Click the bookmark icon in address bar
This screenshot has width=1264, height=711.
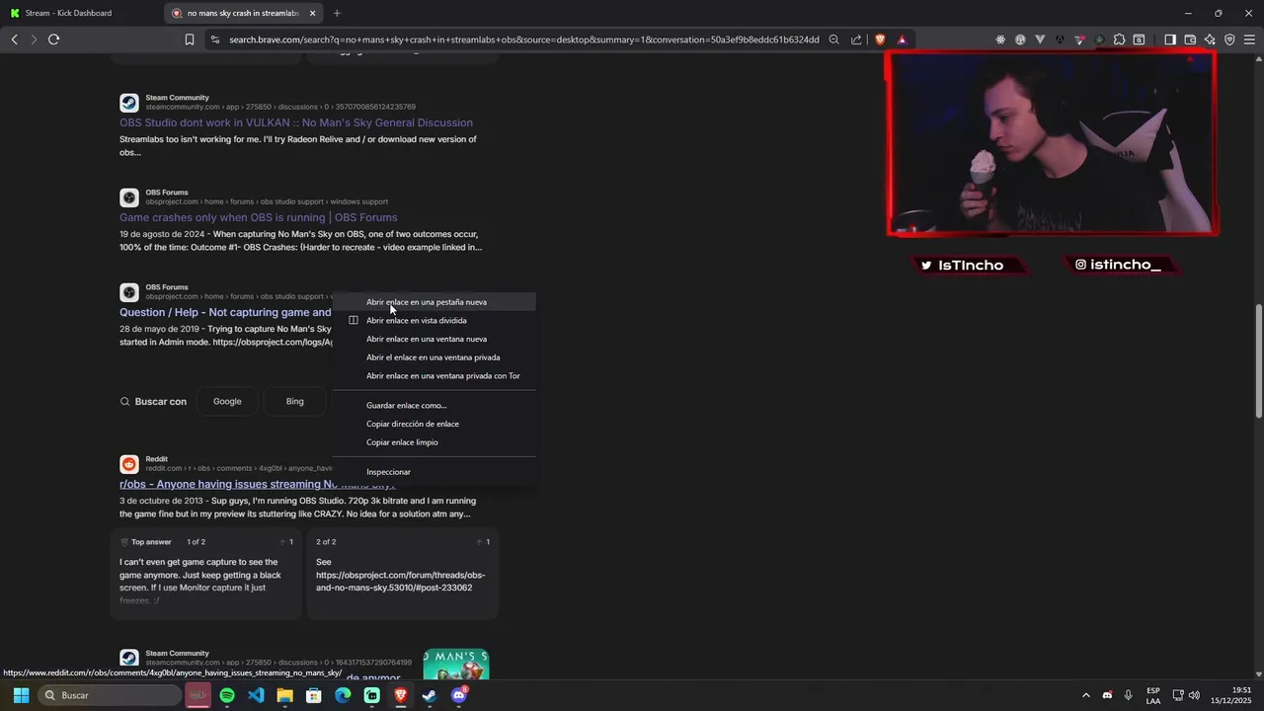coord(190,39)
